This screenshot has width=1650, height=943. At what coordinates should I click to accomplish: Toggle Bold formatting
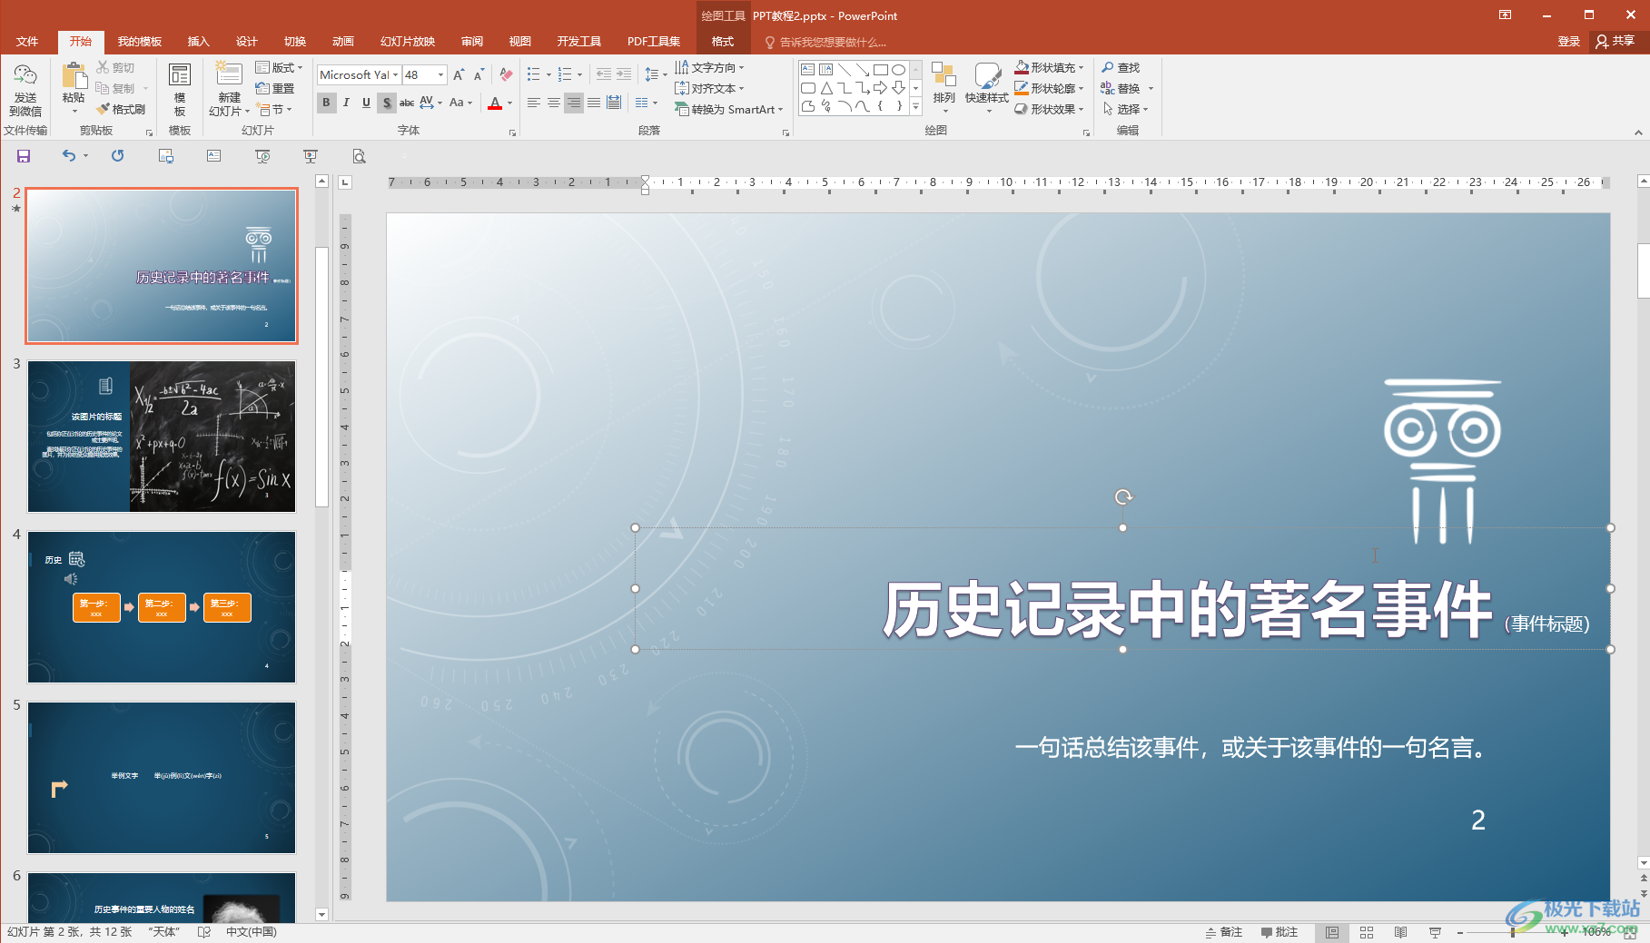tap(326, 103)
